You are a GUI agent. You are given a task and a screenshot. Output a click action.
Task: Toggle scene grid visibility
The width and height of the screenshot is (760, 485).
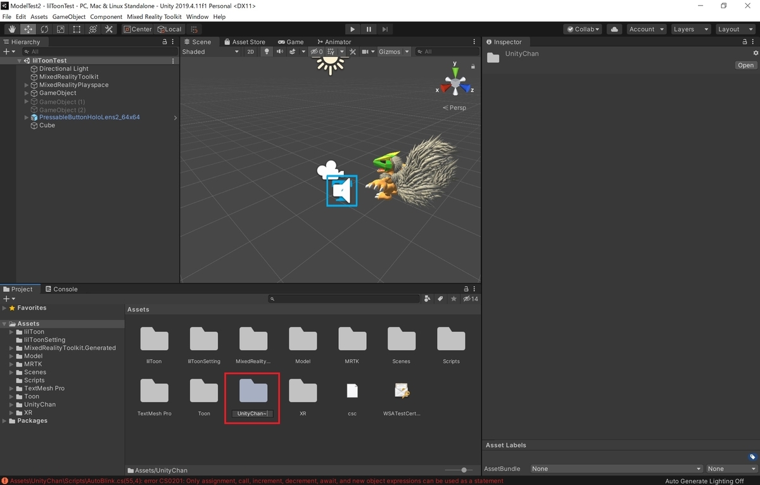tap(331, 52)
